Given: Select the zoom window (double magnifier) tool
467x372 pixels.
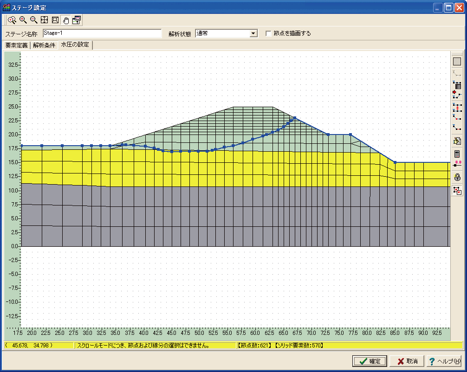Looking at the screenshot, I should point(12,20).
